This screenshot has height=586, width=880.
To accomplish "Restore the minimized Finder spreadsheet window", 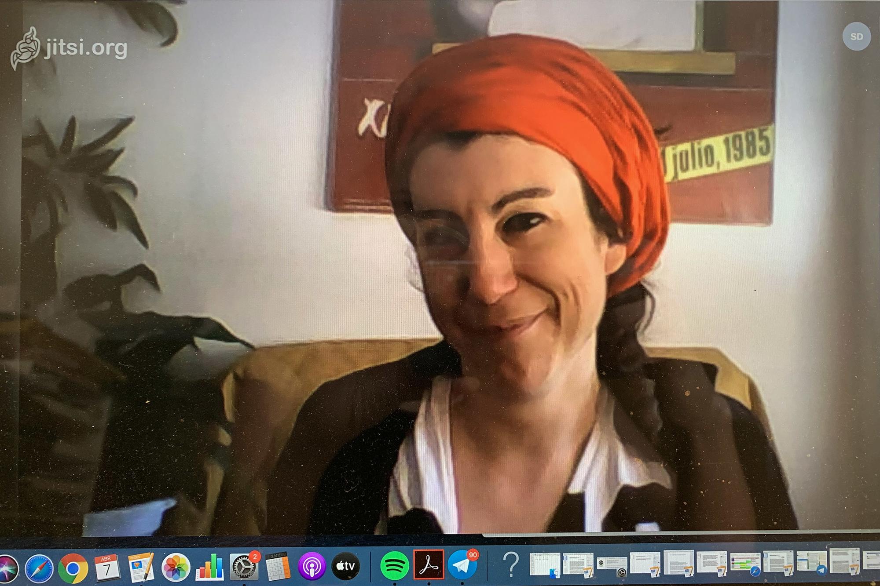I will pos(544,565).
